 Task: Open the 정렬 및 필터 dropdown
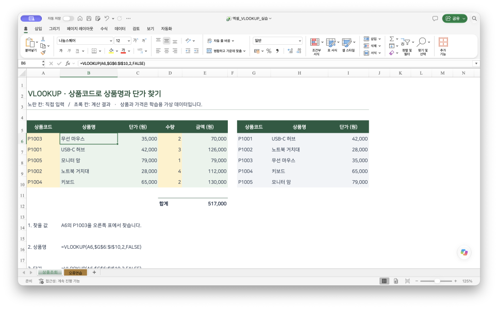(407, 46)
